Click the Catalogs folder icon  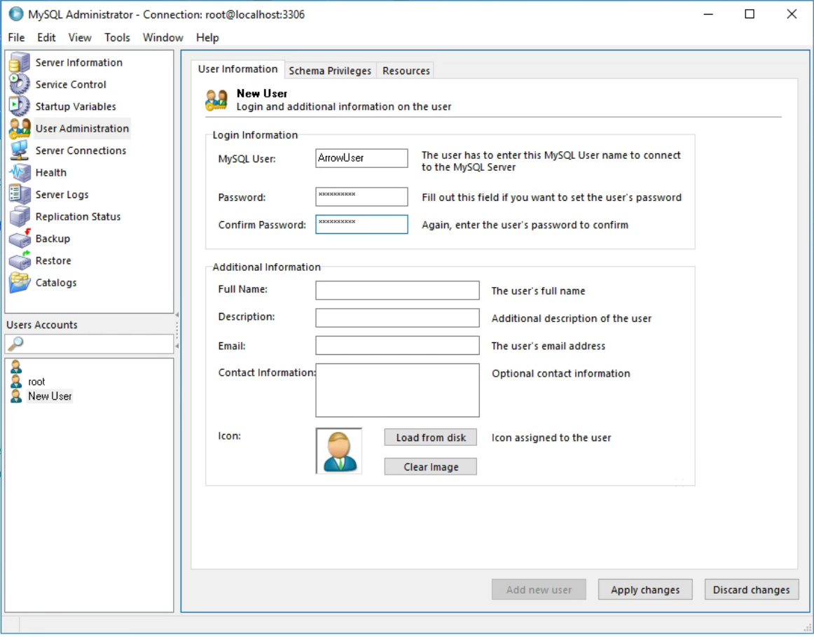[x=19, y=282]
